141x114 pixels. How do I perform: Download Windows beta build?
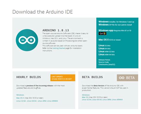tap(86, 95)
